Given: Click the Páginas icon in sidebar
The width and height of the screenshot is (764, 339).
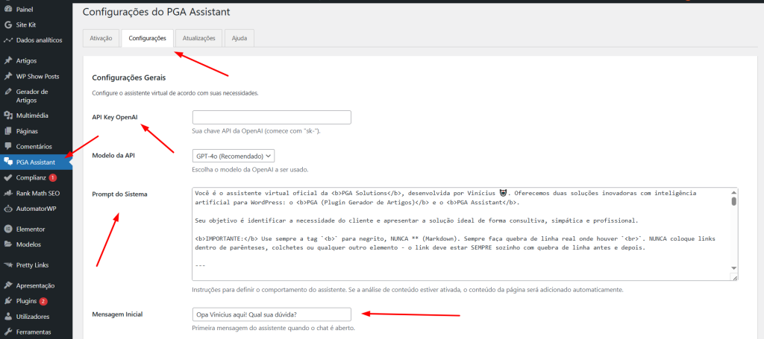Looking at the screenshot, I should click(7, 131).
